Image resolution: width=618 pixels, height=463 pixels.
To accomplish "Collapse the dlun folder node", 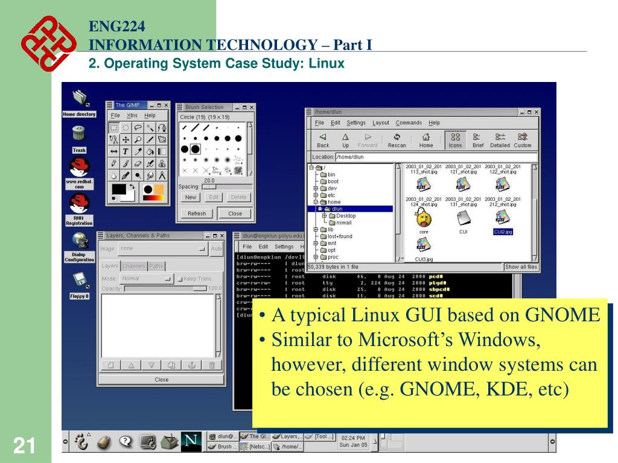I will coord(320,209).
